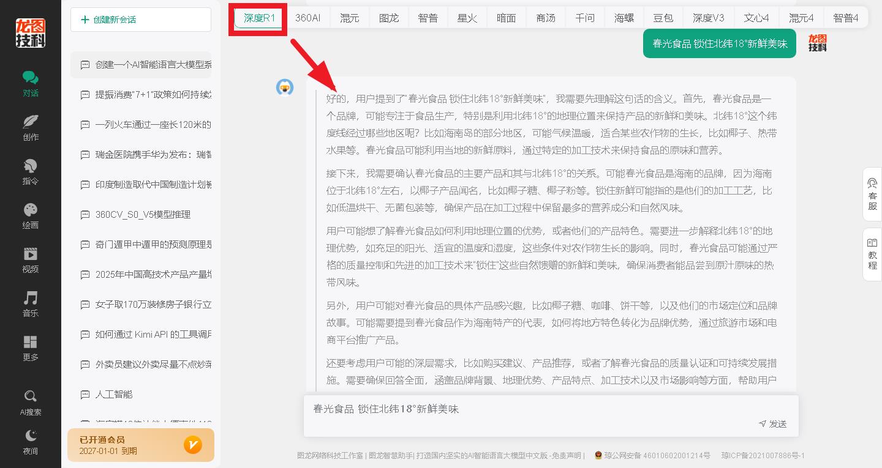
Task: Toggle 夜间 night mode moon icon
Action: pos(31,436)
